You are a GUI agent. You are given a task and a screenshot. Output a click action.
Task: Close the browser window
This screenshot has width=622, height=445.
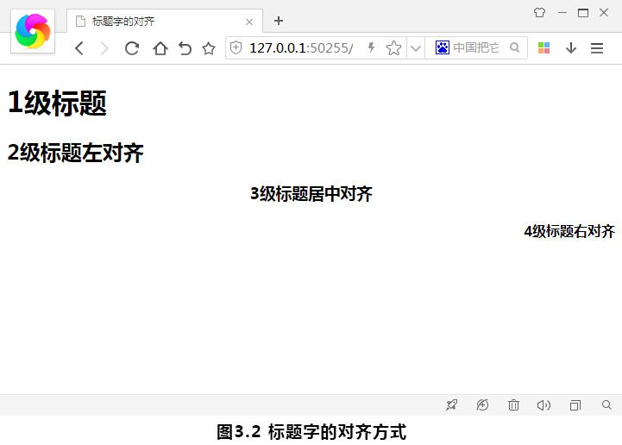(604, 13)
